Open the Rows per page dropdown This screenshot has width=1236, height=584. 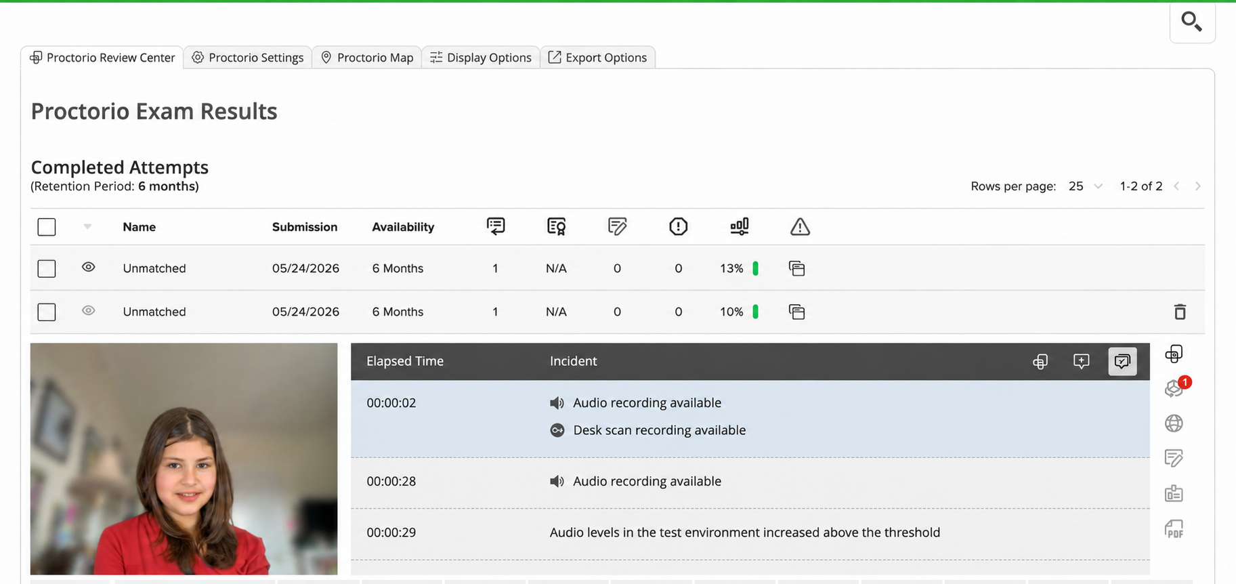(1086, 186)
